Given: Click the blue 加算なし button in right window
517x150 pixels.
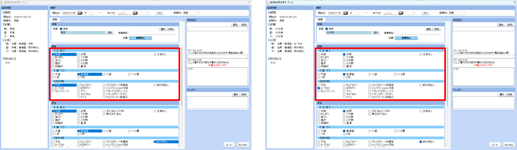Looking at the screenshot, I should pos(406,38).
